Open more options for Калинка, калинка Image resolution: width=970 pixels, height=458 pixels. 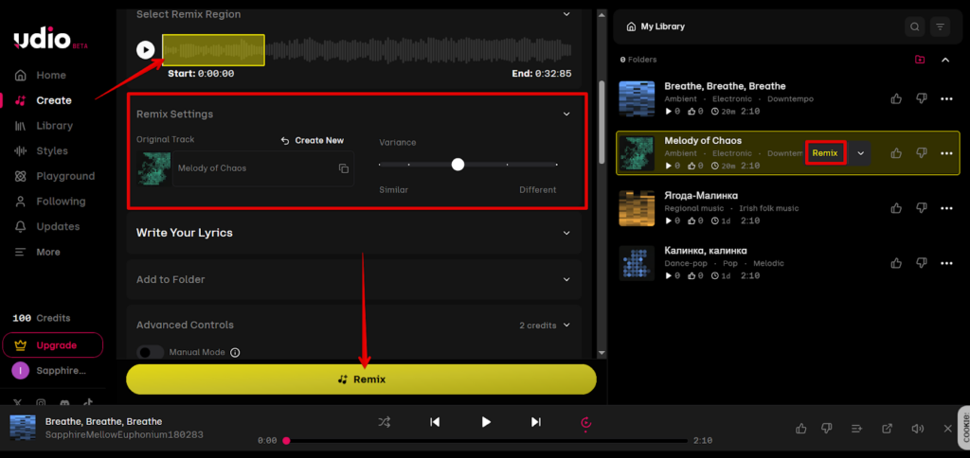tap(946, 263)
